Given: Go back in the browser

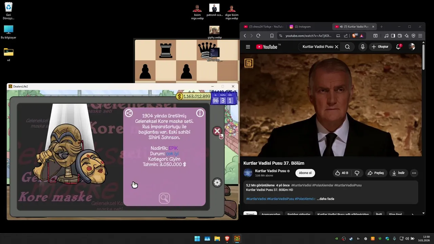Looking at the screenshot, I should click(x=245, y=36).
